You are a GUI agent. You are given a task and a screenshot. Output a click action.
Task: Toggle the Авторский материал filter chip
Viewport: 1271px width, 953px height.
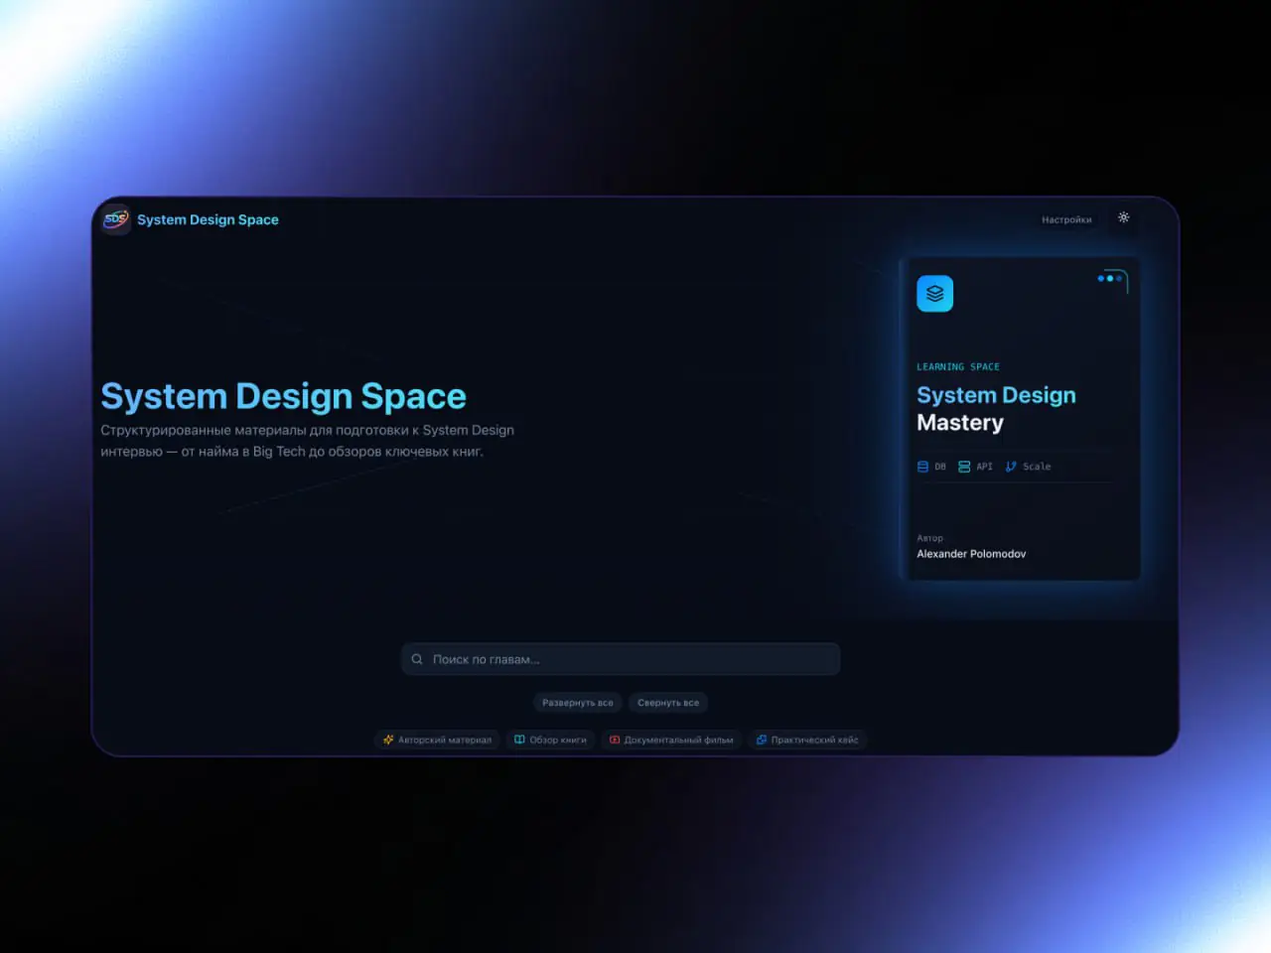click(437, 740)
